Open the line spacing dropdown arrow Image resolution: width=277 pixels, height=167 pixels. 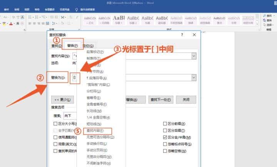(56, 24)
